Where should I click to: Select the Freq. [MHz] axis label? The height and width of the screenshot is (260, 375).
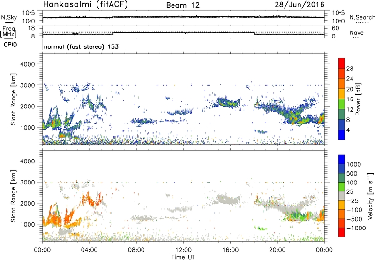coord(9,32)
